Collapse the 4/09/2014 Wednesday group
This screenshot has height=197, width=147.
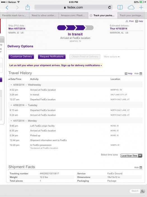pyautogui.click(x=11, y=85)
